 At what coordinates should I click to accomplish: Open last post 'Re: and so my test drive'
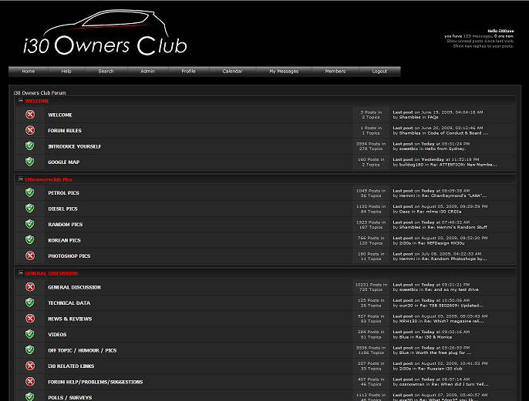click(450, 289)
